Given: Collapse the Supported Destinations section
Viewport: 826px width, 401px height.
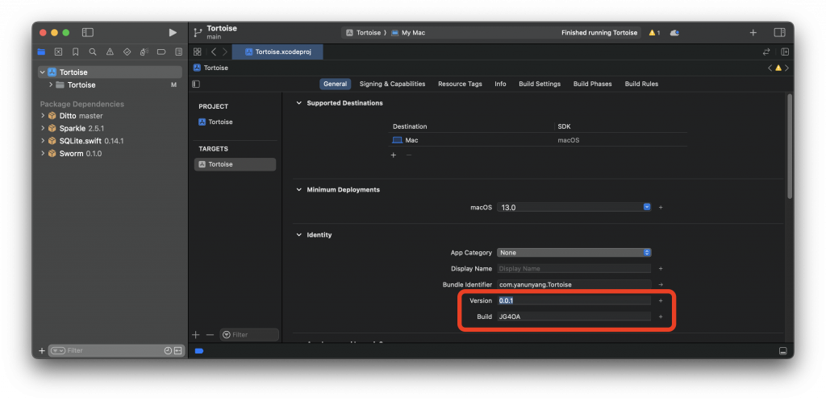Looking at the screenshot, I should coord(298,103).
